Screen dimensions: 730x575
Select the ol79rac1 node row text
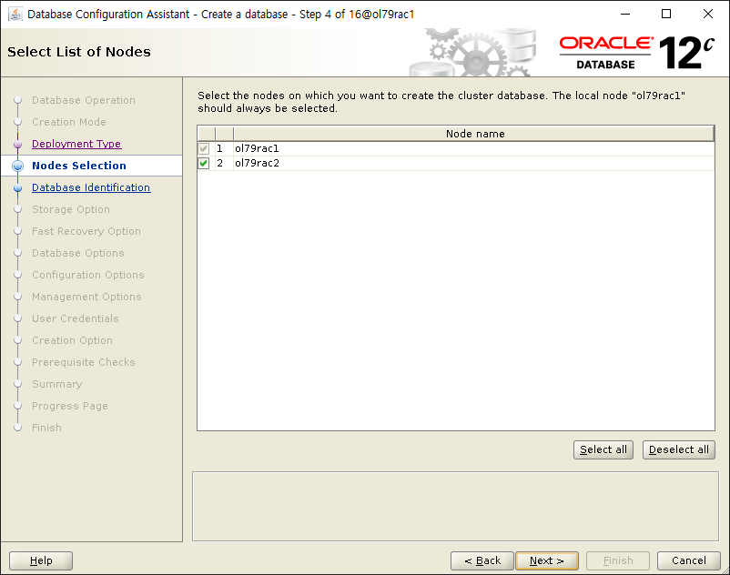click(x=257, y=149)
